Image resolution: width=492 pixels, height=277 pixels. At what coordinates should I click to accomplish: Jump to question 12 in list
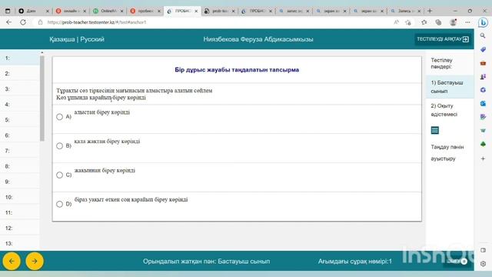tap(20, 228)
